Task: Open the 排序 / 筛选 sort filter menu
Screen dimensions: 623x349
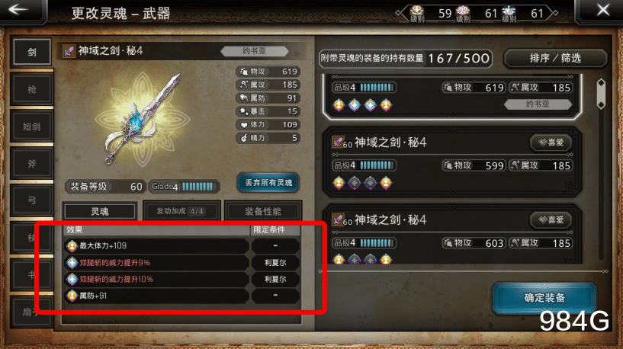Action: tap(555, 59)
